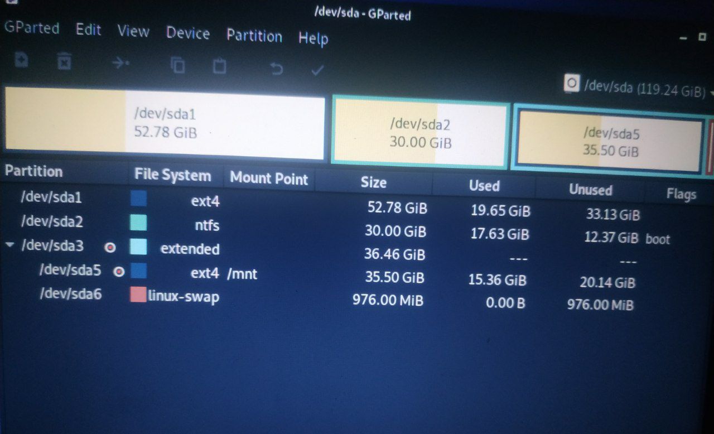Click the lock icon beside /dev/sda5
The image size is (714, 434).
pyautogui.click(x=119, y=272)
